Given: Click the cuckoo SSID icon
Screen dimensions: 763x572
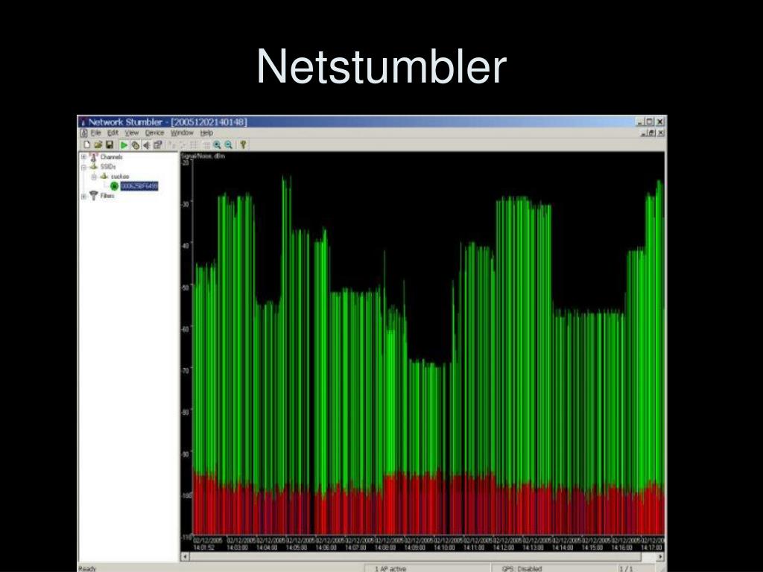Looking at the screenshot, I should pyautogui.click(x=104, y=176).
